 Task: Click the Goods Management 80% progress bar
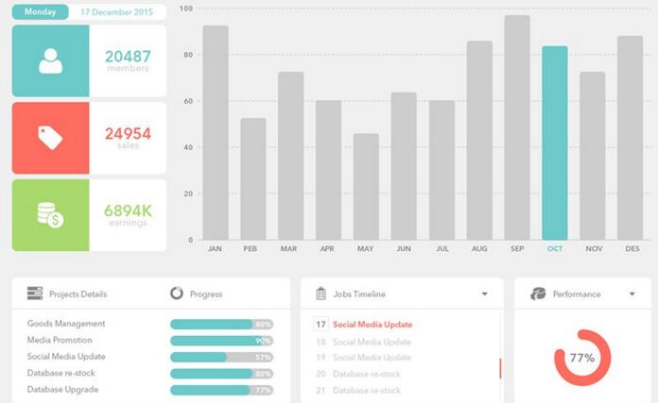pyautogui.click(x=221, y=325)
